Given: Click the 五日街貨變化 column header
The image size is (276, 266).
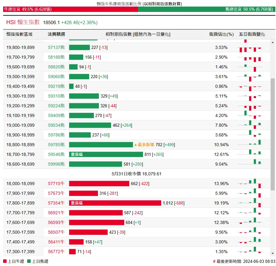Looking at the screenshot, I should point(252,34).
